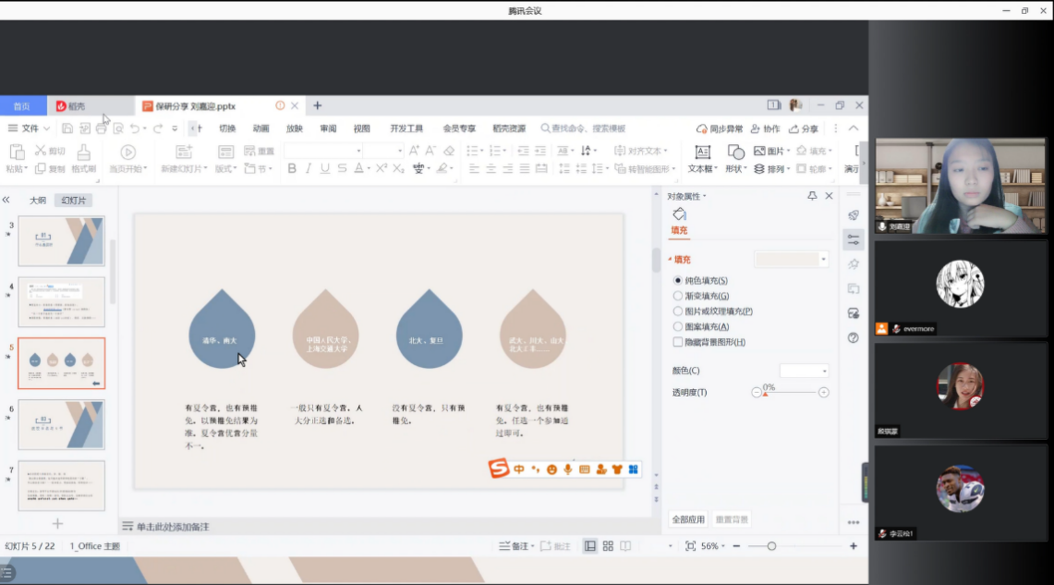
Task: Switch to slide sorter grid view
Action: 608,546
